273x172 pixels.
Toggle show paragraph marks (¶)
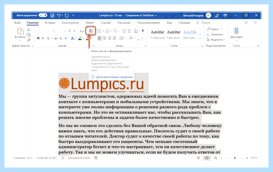pyautogui.click(x=143, y=31)
